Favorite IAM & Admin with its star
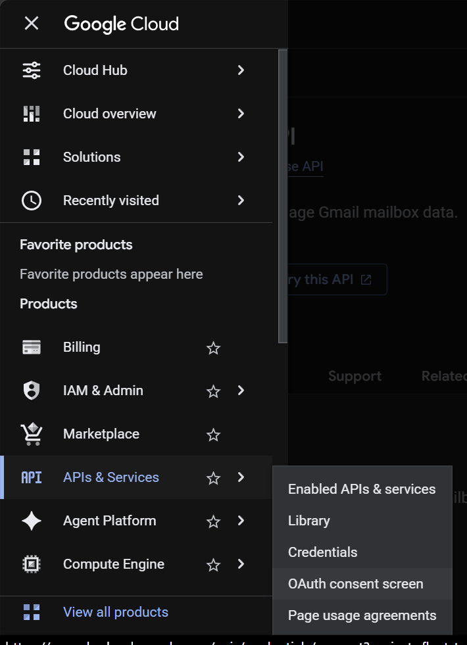The image size is (467, 645). (x=213, y=391)
